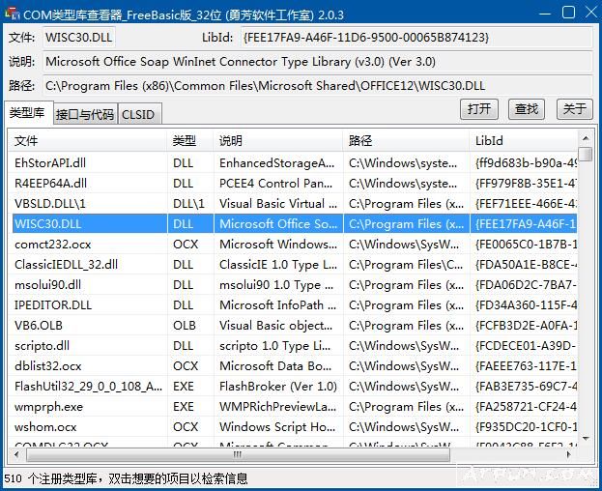Click the horizontal scrollbar left arrow
This screenshot has height=491, width=602.
coord(15,454)
